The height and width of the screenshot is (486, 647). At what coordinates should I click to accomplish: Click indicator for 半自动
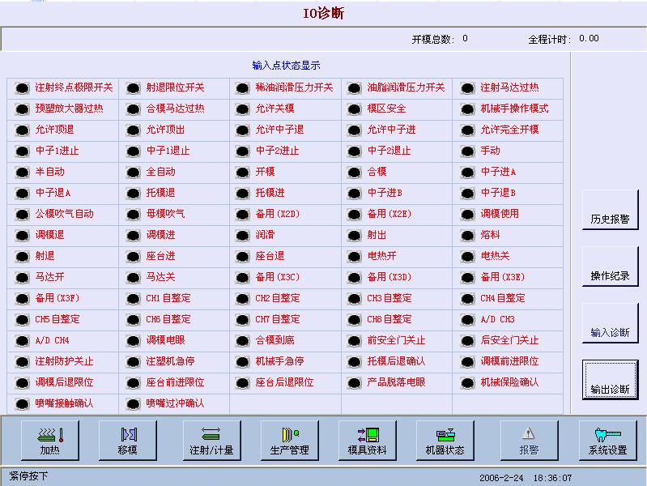[23, 173]
